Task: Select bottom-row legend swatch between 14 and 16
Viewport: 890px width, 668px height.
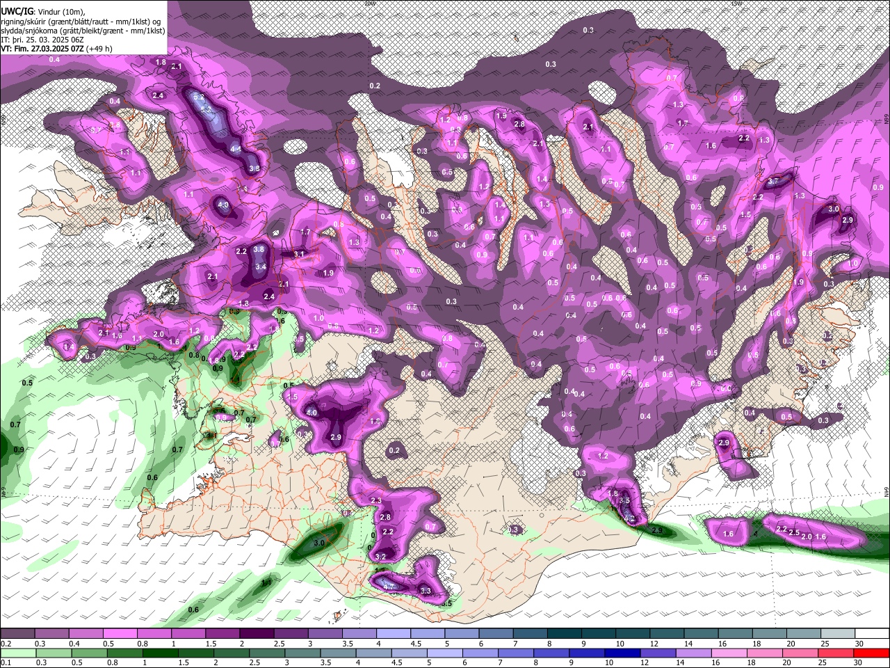Action: 694,653
